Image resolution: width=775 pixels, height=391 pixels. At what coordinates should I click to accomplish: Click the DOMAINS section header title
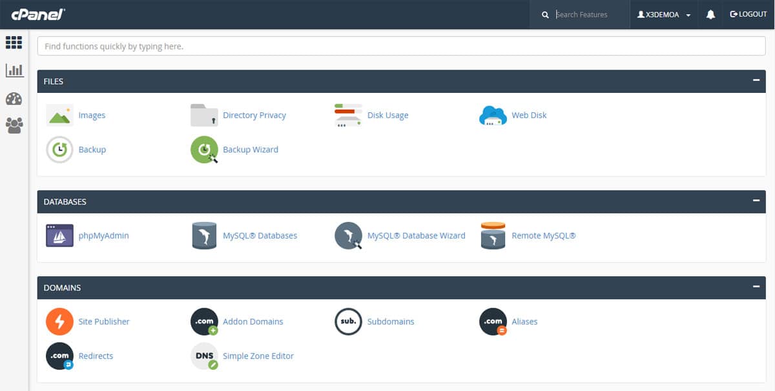[x=62, y=288]
